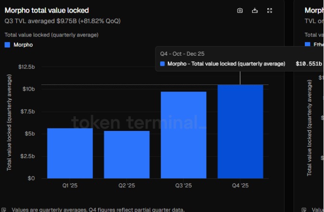
Task: Download the Morpho TVL chart data
Action: (255, 11)
